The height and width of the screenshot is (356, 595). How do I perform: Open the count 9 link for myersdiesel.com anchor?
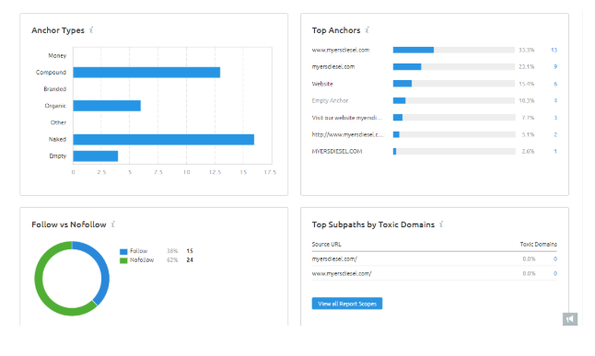(x=555, y=67)
